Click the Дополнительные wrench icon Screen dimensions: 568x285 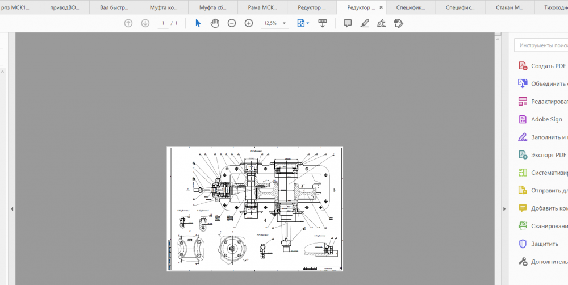point(523,262)
